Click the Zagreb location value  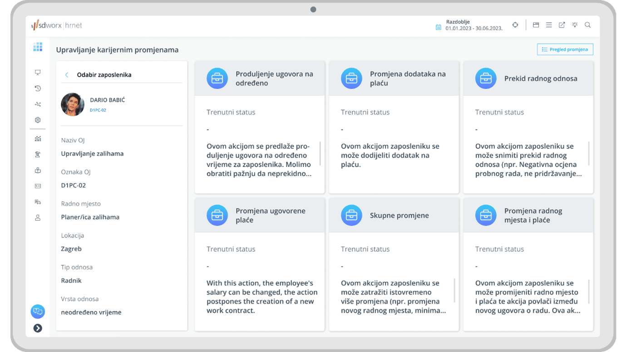click(x=71, y=249)
